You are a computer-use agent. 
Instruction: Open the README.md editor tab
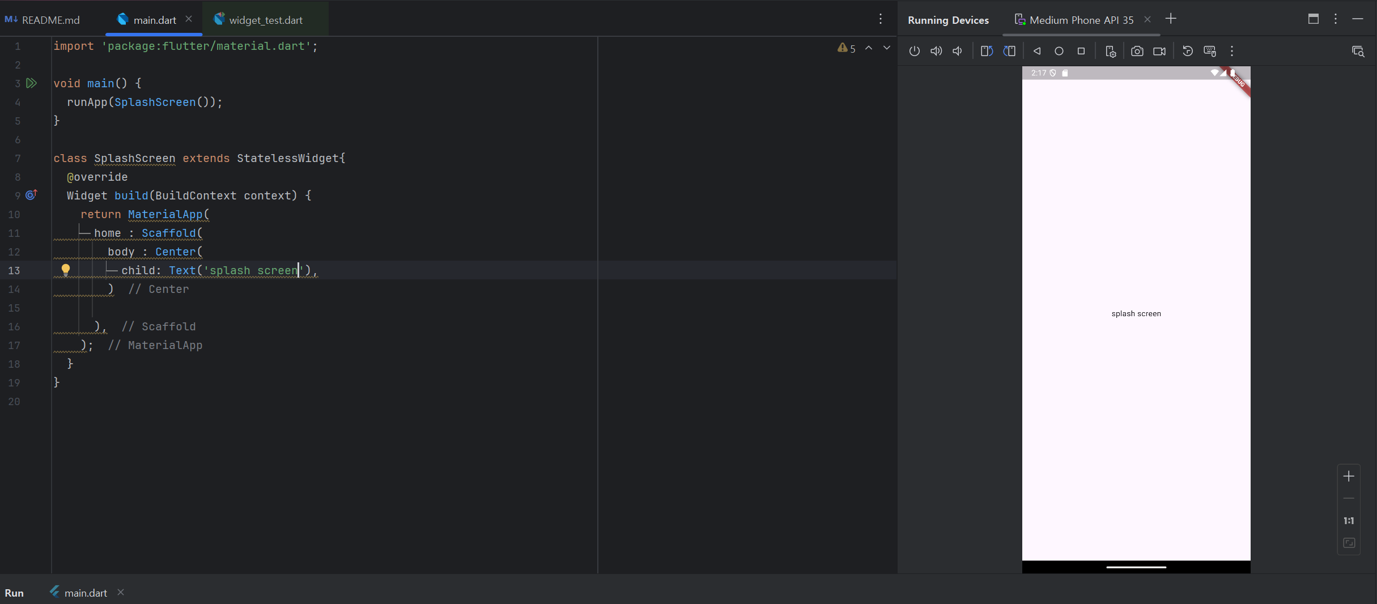point(43,20)
